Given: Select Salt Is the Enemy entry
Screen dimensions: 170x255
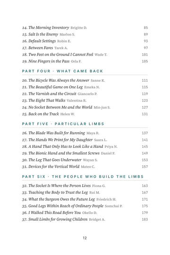Looking at the screenshot, I should point(85,34).
